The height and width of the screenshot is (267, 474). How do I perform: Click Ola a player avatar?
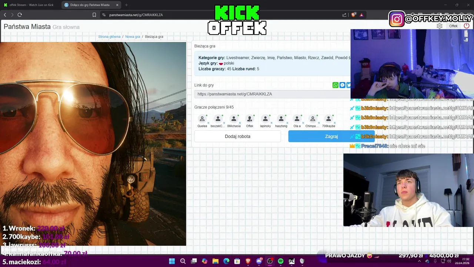[x=297, y=119]
